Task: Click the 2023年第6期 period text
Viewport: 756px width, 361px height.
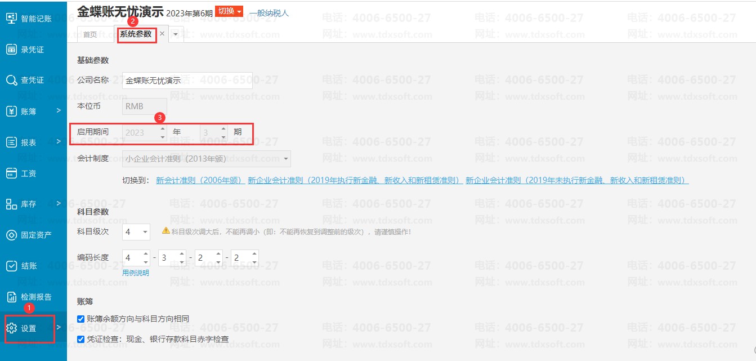Action: pyautogui.click(x=190, y=12)
